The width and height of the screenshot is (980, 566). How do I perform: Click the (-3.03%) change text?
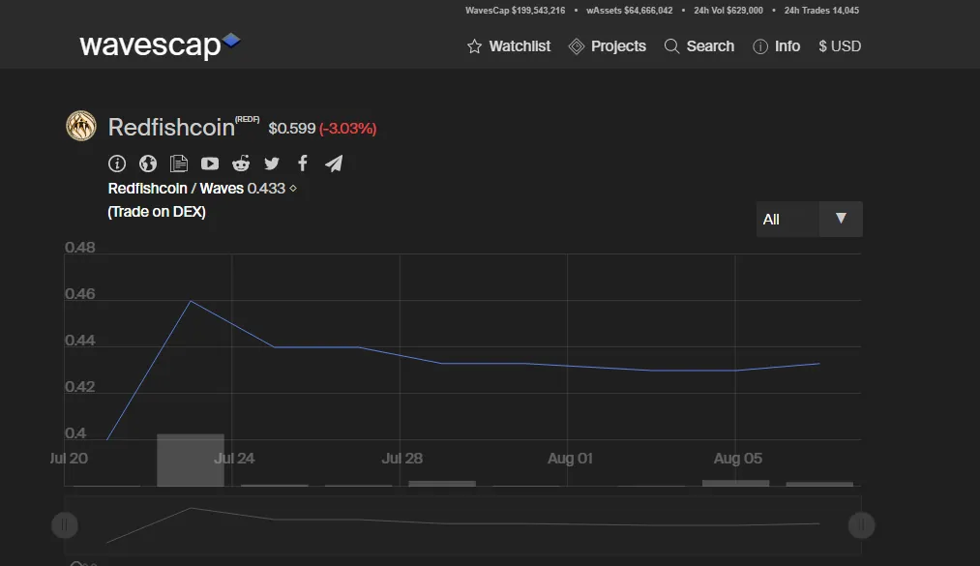point(348,128)
